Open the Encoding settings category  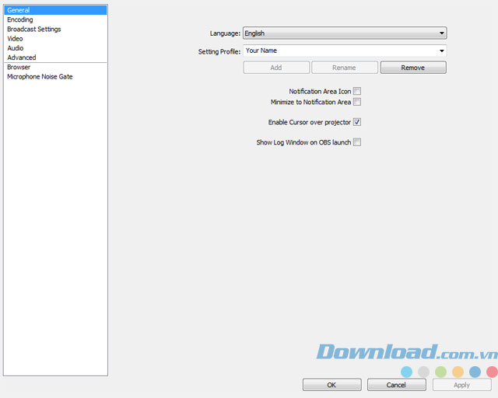click(x=55, y=19)
